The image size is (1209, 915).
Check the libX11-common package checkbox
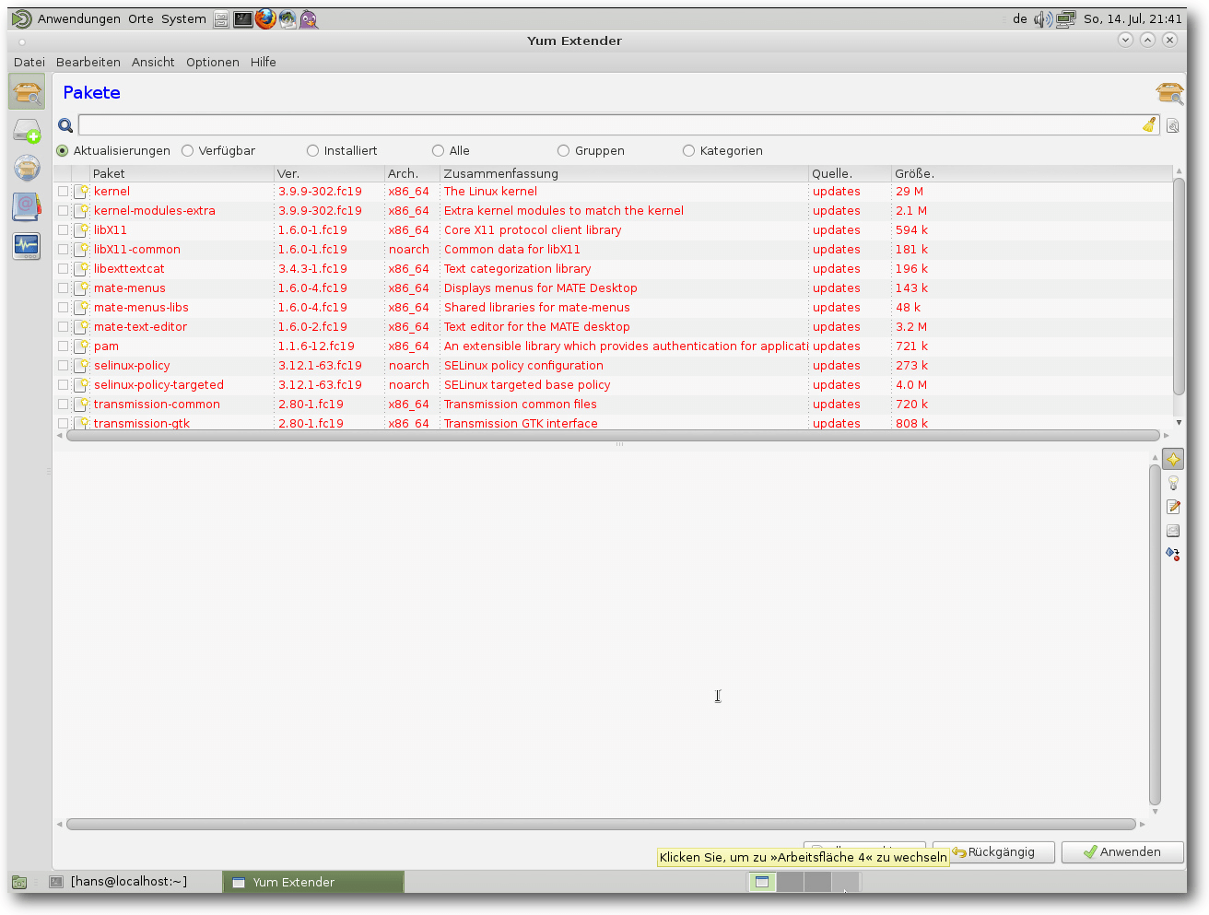pyautogui.click(x=64, y=250)
